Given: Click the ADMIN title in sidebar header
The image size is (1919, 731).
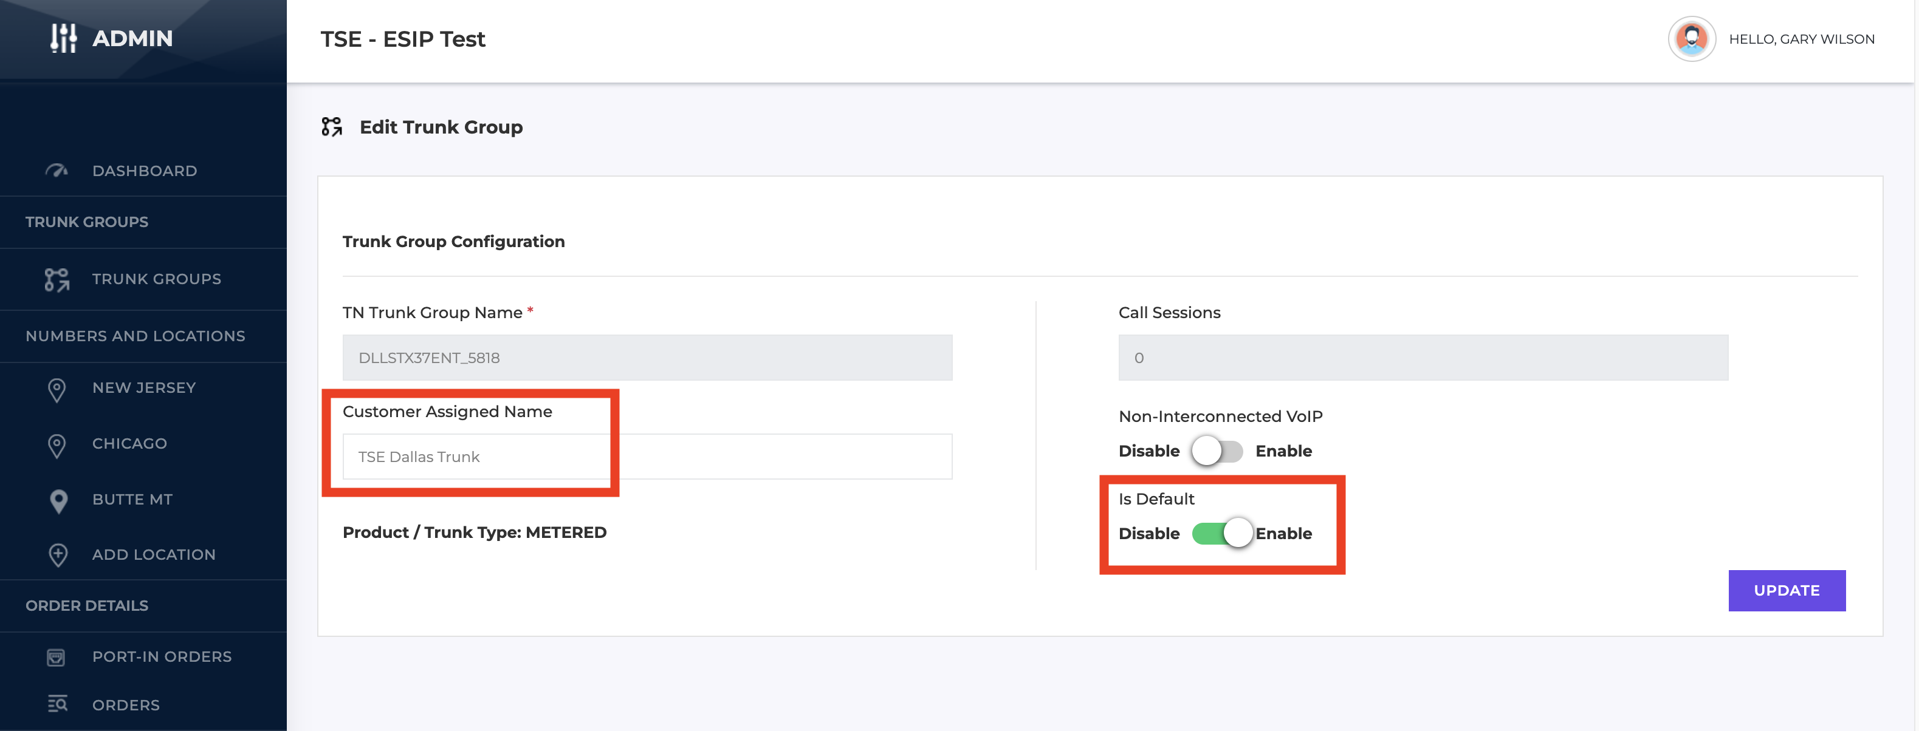Looking at the screenshot, I should click(132, 38).
